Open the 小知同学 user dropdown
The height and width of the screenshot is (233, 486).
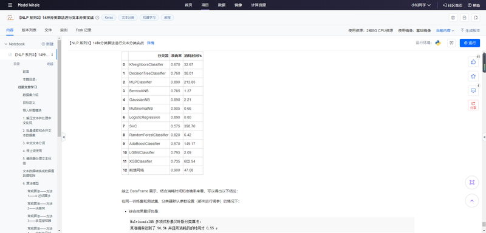[x=420, y=5]
